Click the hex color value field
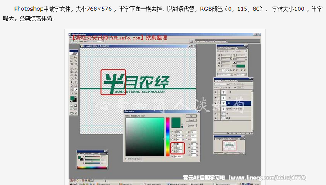Image resolution: width=326 pixels, height=185 pixels. tap(178, 156)
